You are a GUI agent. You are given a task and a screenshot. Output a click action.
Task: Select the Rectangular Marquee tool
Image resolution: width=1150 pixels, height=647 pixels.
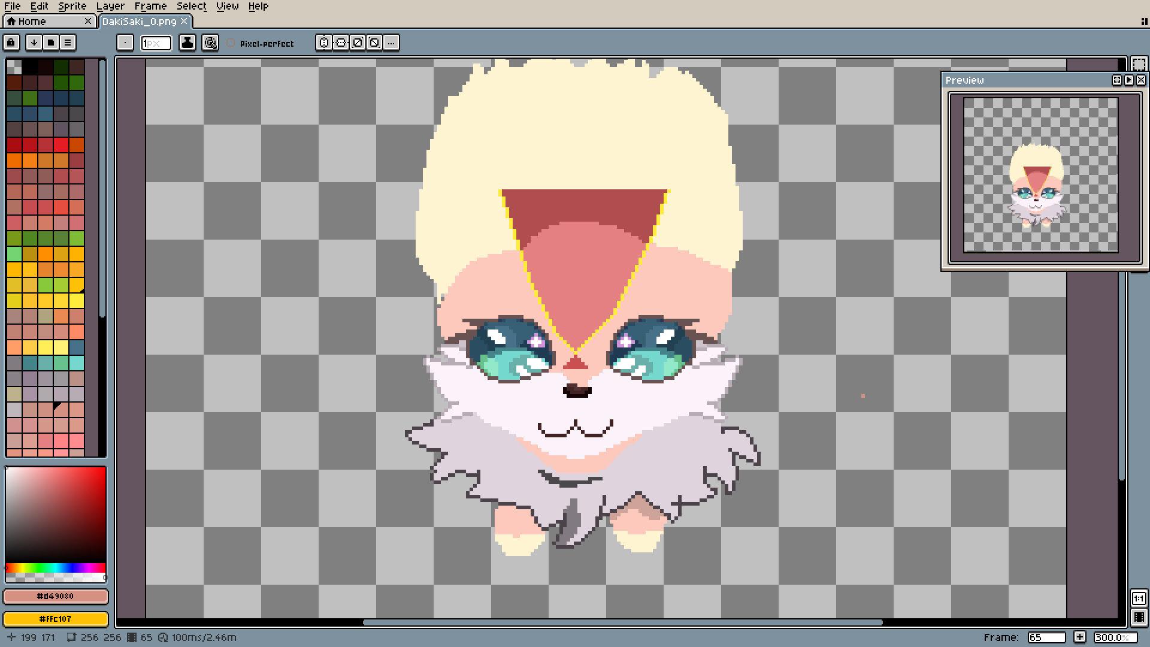click(1139, 64)
